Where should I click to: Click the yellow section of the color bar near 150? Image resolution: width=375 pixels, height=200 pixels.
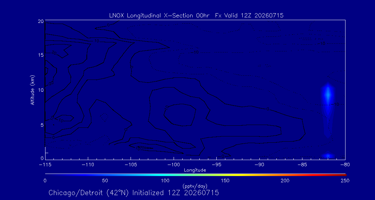227,175
